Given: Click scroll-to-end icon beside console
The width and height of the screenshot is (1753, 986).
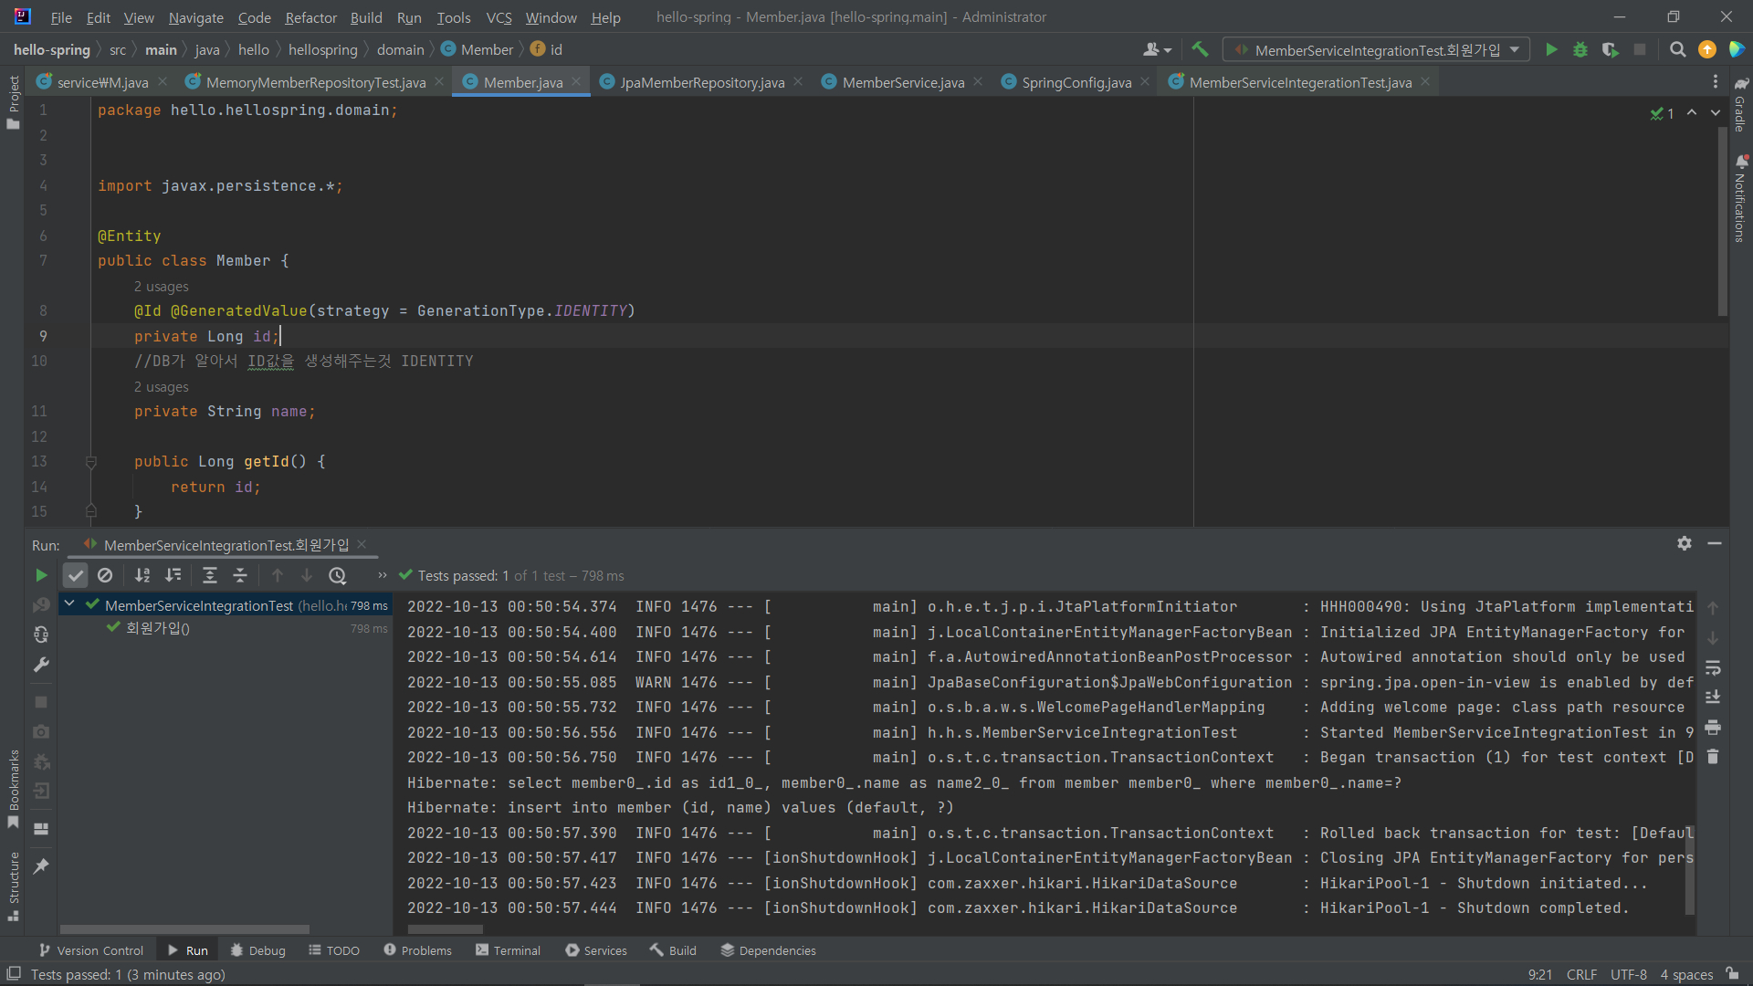Looking at the screenshot, I should 1713,698.
